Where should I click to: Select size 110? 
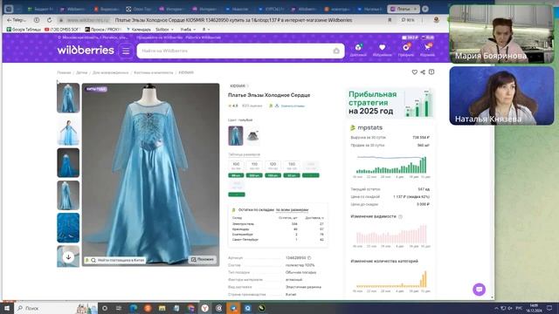pyautogui.click(x=254, y=166)
